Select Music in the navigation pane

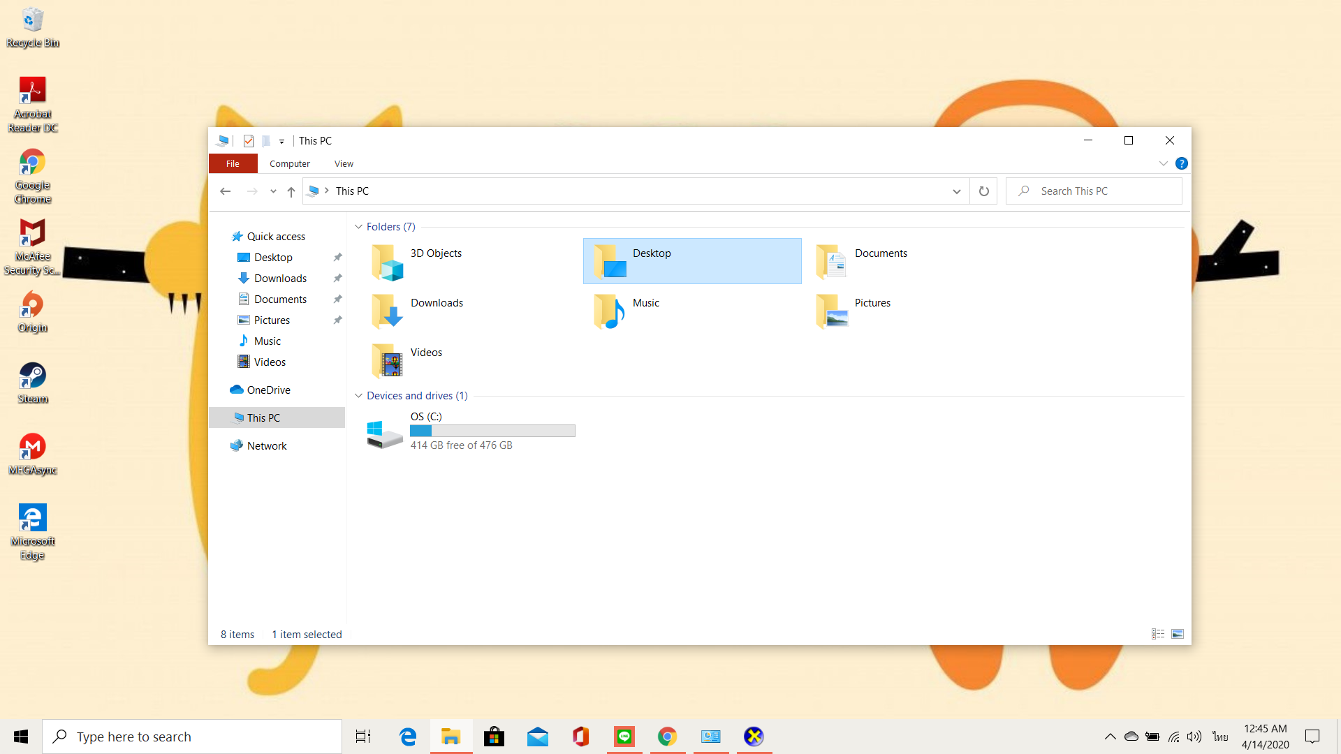268,341
